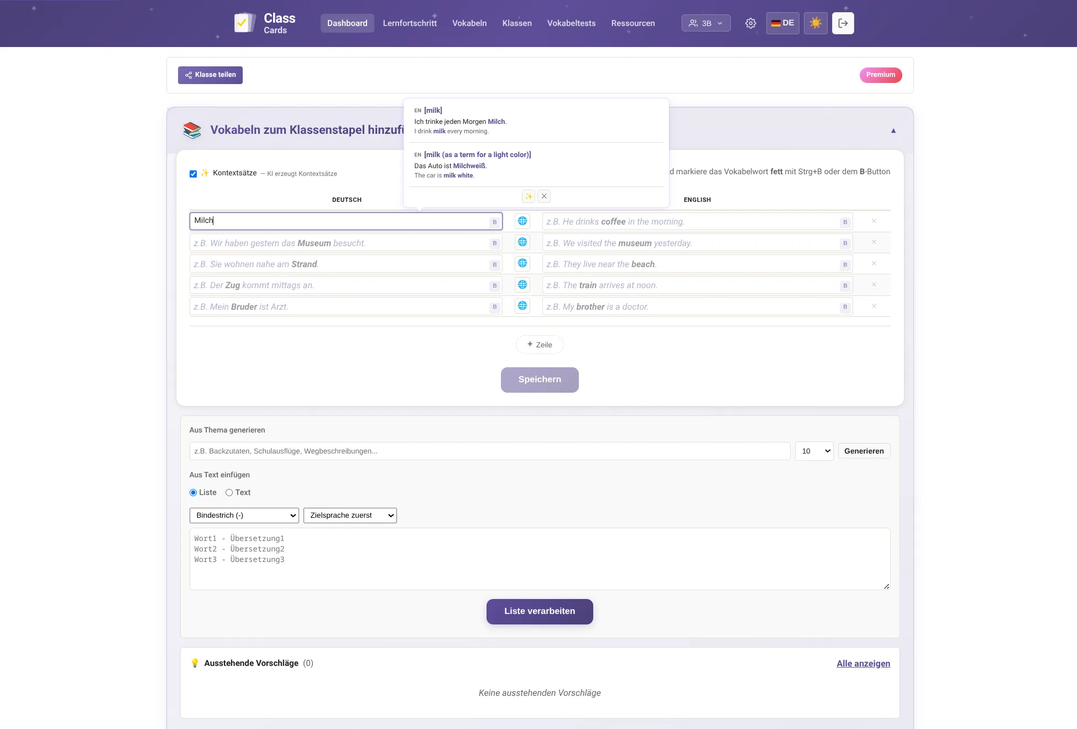Image resolution: width=1077 pixels, height=729 pixels.
Task: Log out using the logout icon
Action: point(843,23)
